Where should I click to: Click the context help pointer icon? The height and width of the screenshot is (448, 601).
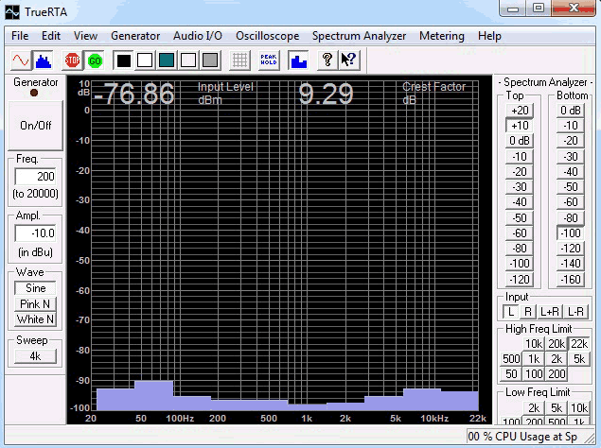348,60
